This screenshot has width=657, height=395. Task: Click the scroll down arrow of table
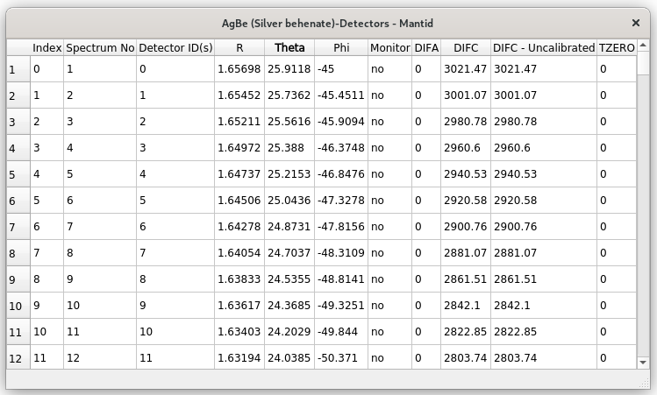(x=642, y=361)
